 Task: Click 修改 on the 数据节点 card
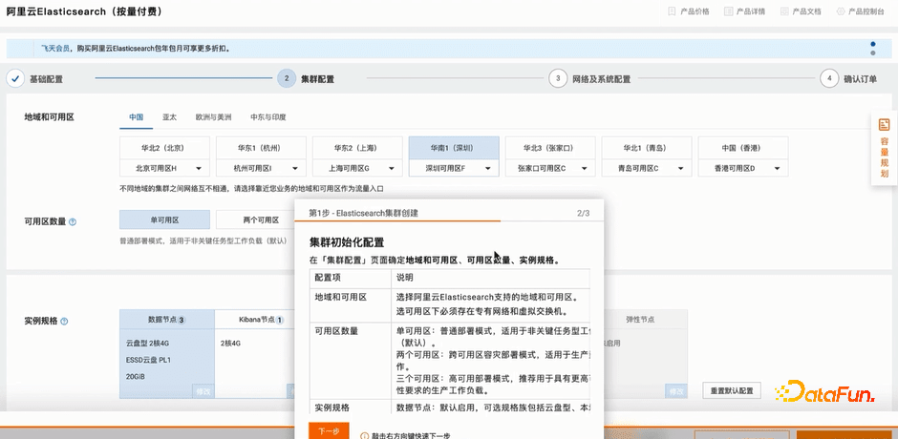(x=203, y=392)
